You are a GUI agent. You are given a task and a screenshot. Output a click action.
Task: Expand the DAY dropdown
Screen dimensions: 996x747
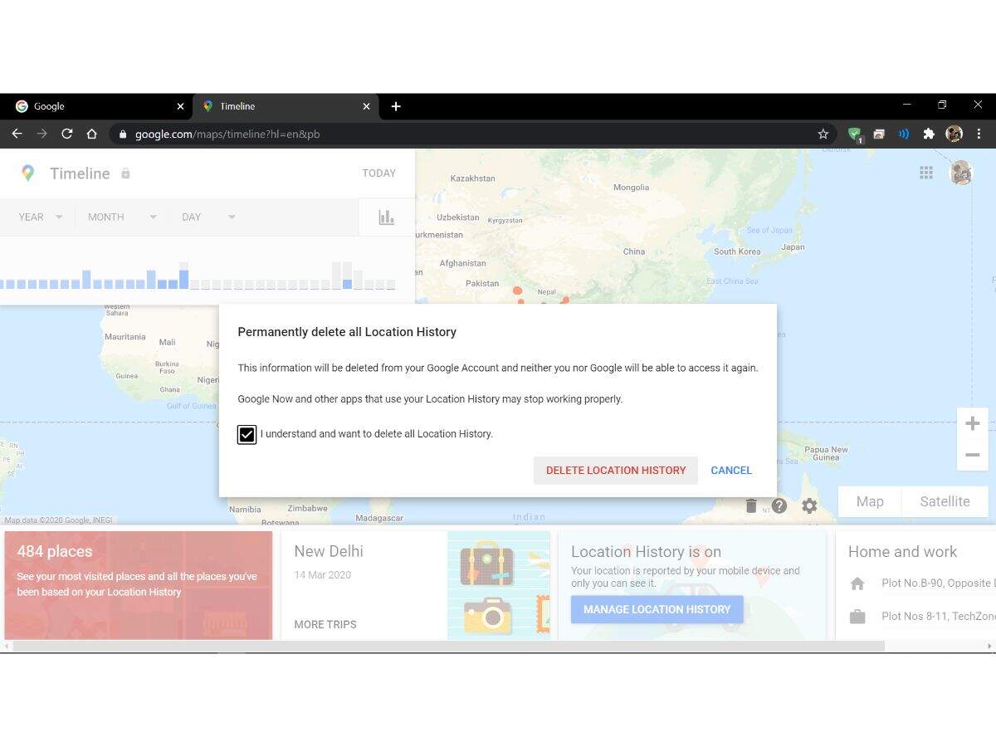point(208,217)
